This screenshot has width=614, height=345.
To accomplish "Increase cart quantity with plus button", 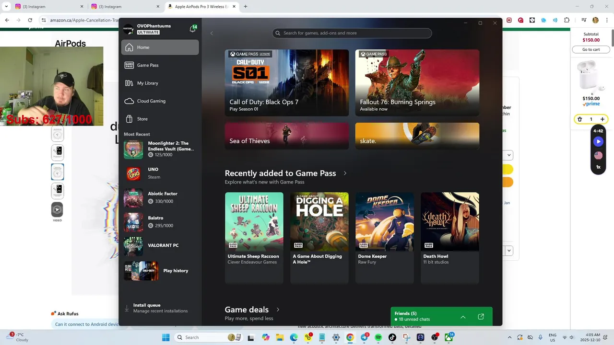I will 602,119.
